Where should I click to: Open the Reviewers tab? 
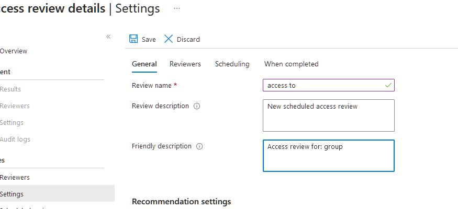185,64
